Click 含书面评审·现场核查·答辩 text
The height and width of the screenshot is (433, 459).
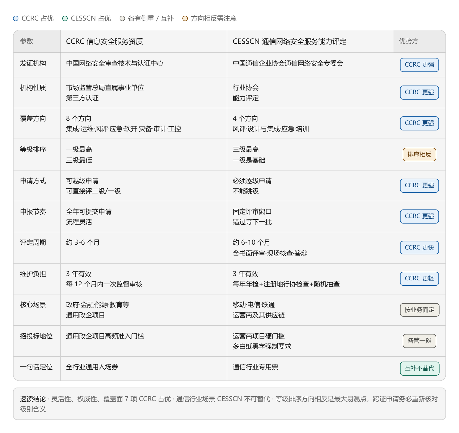point(270,253)
